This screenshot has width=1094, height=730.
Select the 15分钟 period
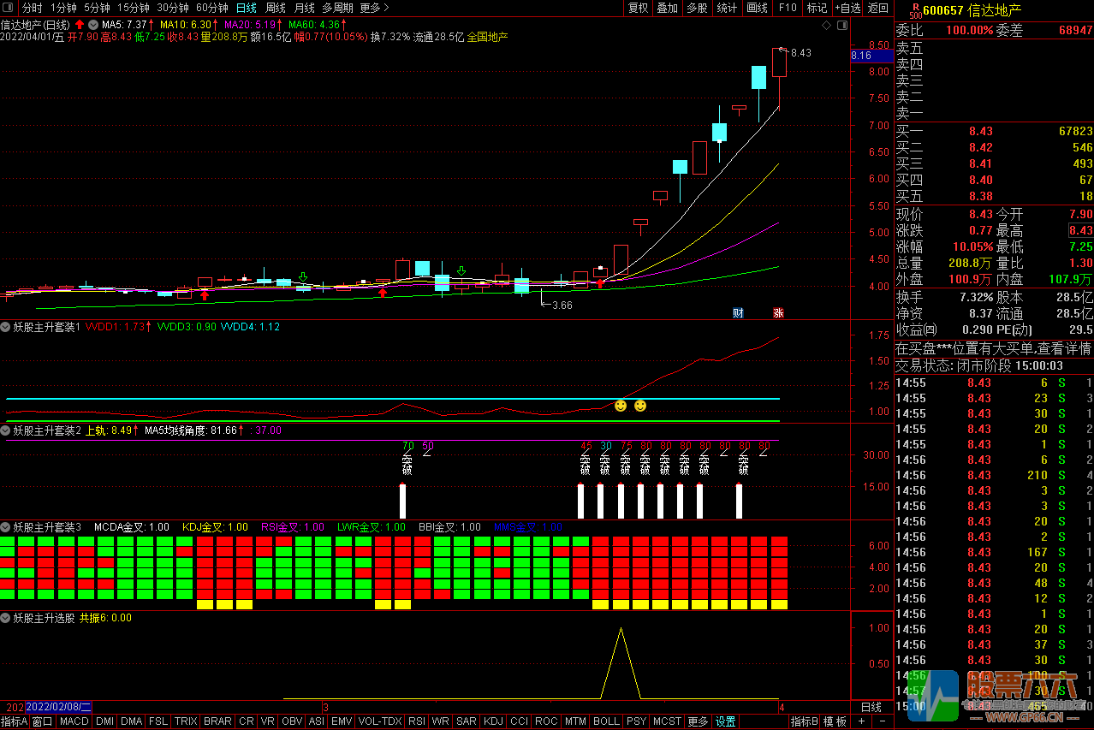tap(134, 8)
